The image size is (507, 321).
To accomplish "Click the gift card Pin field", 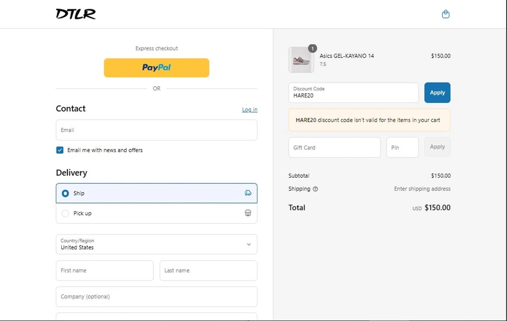I will (403, 147).
